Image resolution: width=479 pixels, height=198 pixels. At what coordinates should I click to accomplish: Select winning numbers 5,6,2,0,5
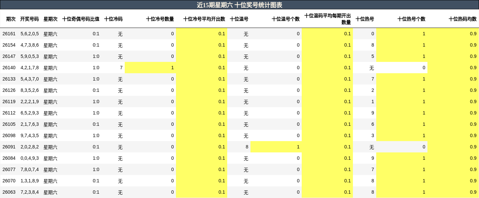click(x=30, y=34)
